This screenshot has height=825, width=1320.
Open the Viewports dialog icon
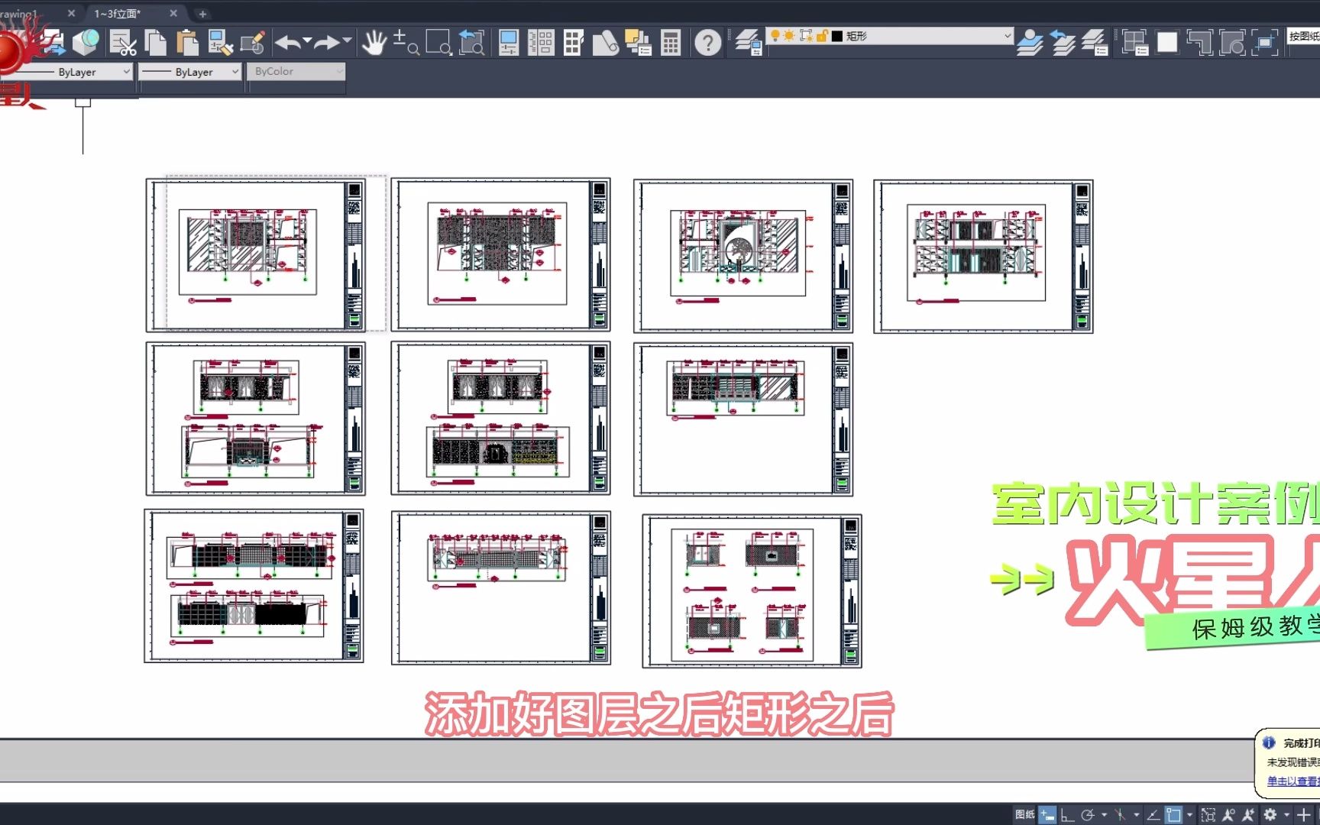(x=1135, y=42)
